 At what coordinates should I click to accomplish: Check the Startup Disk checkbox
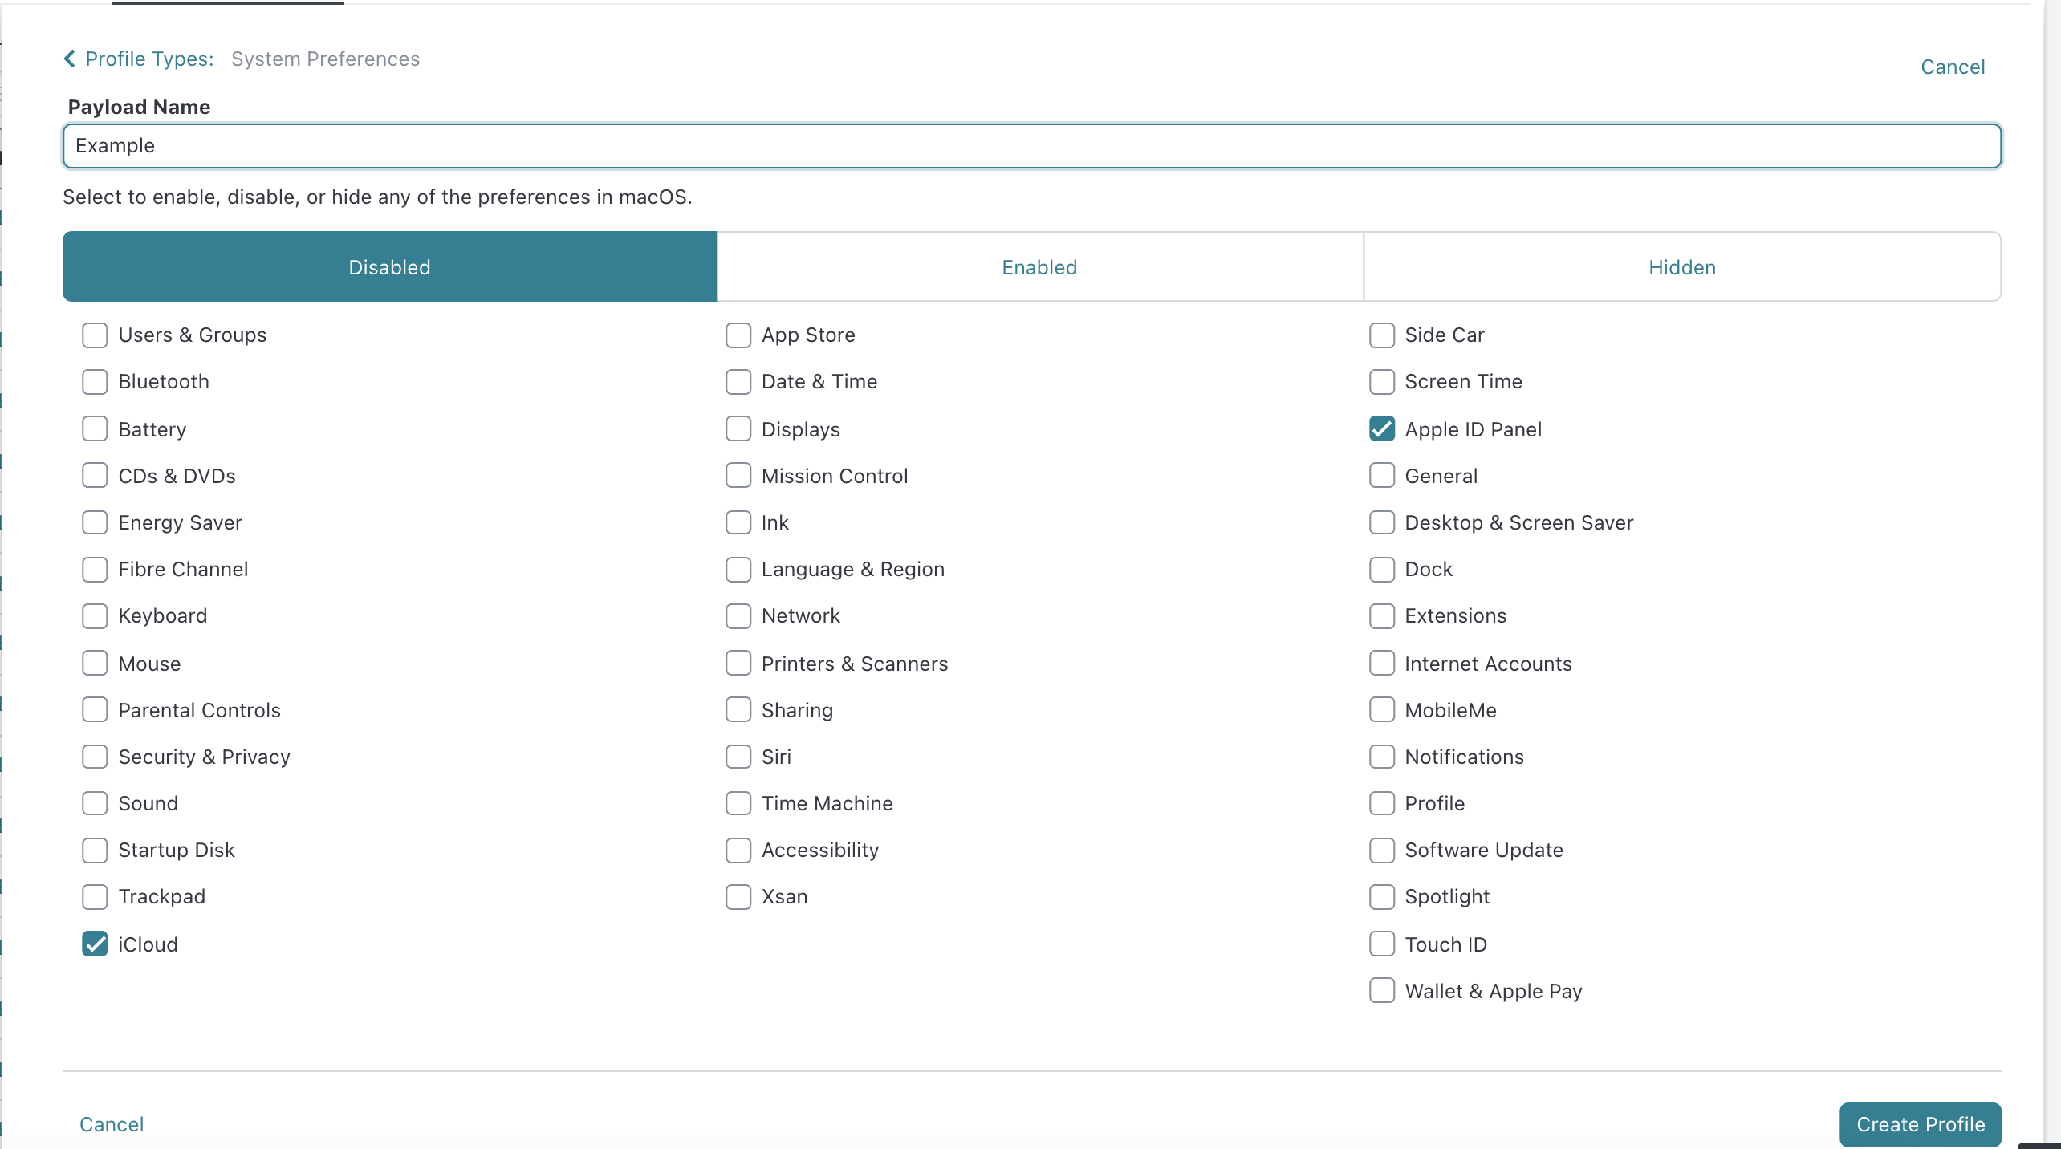tap(95, 851)
